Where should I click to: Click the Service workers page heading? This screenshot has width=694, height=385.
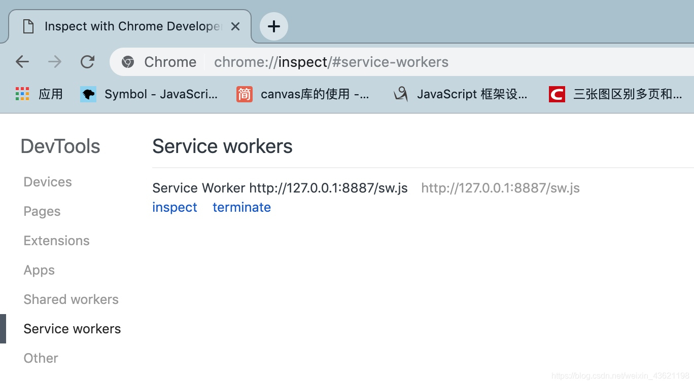point(222,146)
